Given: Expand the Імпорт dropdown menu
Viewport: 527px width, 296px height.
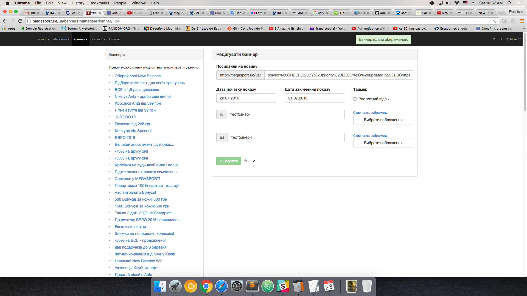Looking at the screenshot, I should coord(43,39).
